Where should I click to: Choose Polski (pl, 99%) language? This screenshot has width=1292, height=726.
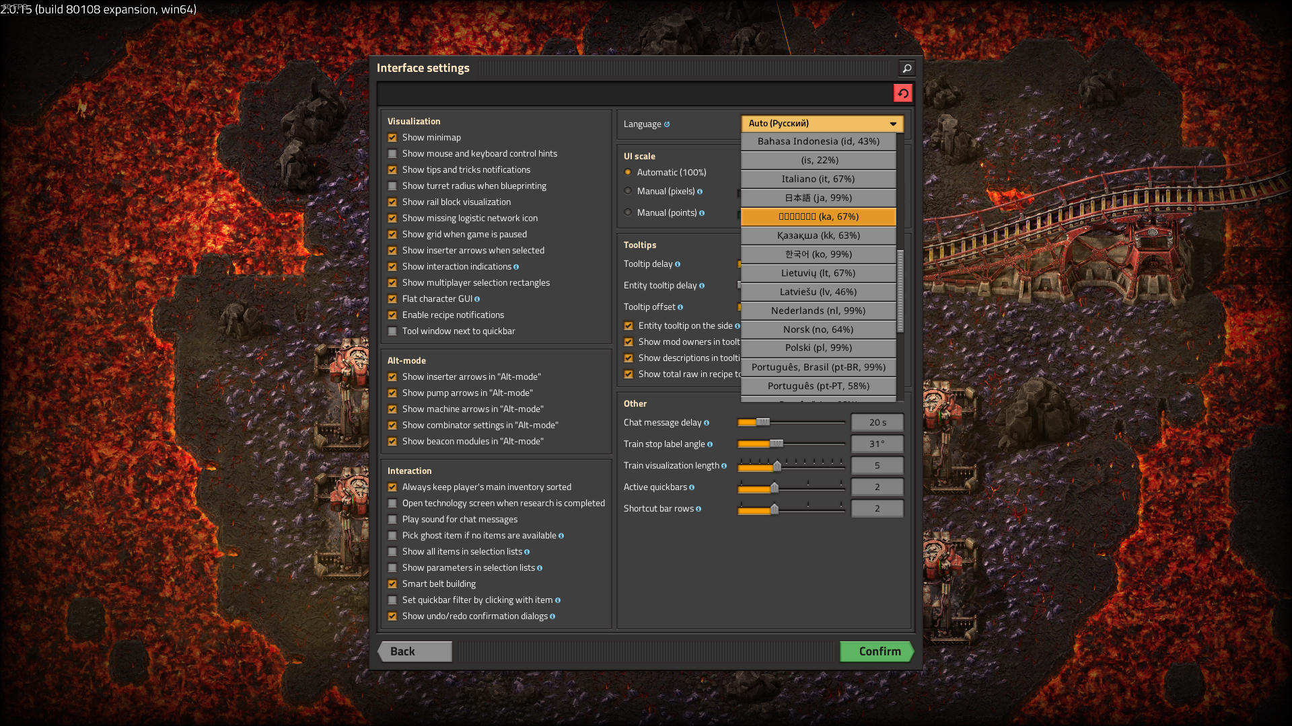click(818, 348)
